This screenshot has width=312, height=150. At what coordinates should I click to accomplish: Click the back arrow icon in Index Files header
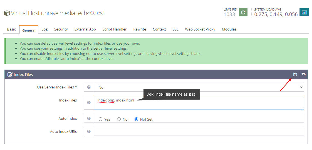[303, 74]
